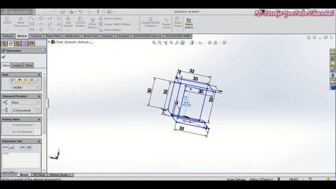Click Add or Update a Style icon
Screen dimensions: 336x189
18,81
